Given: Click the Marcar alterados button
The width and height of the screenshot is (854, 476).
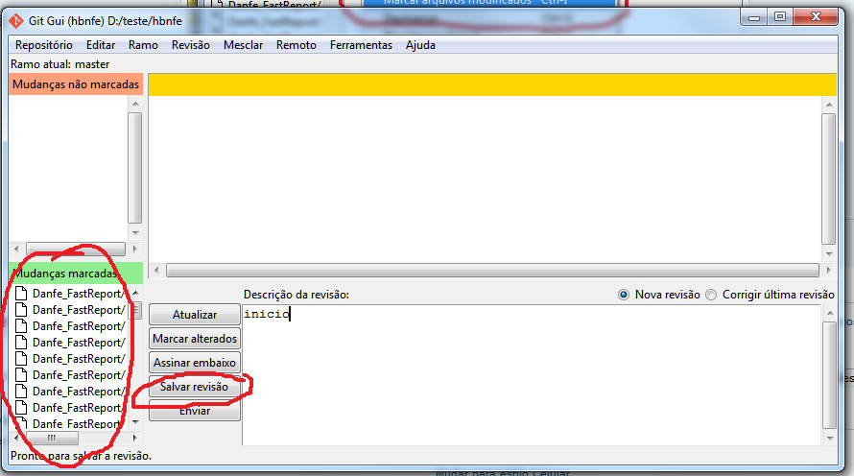Looking at the screenshot, I should click(195, 339).
